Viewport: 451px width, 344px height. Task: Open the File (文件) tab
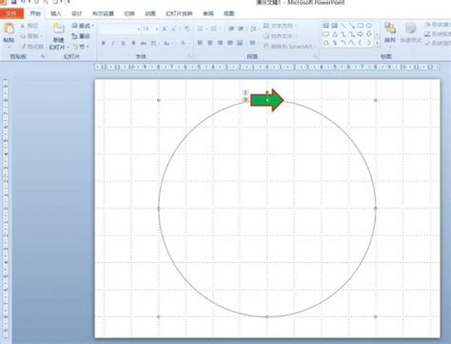(x=11, y=13)
